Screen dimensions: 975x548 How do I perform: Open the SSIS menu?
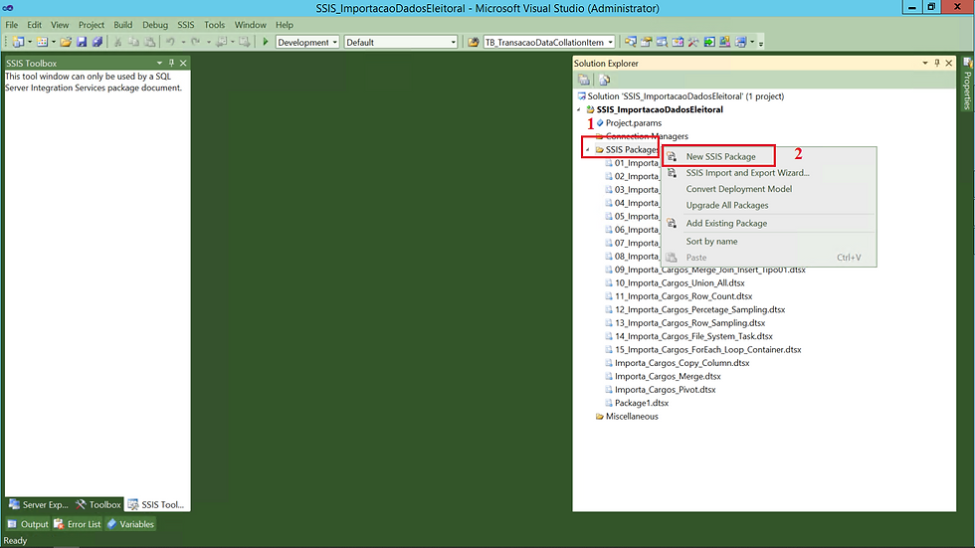[x=185, y=25]
